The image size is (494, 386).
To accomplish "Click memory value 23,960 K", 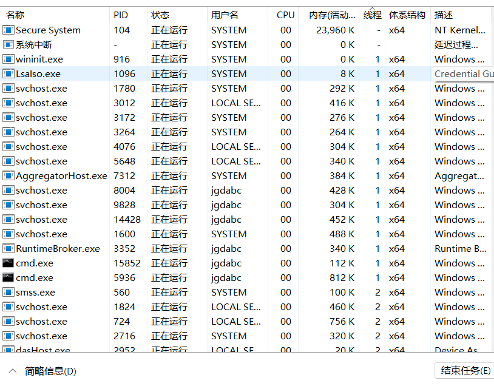I will tap(336, 30).
